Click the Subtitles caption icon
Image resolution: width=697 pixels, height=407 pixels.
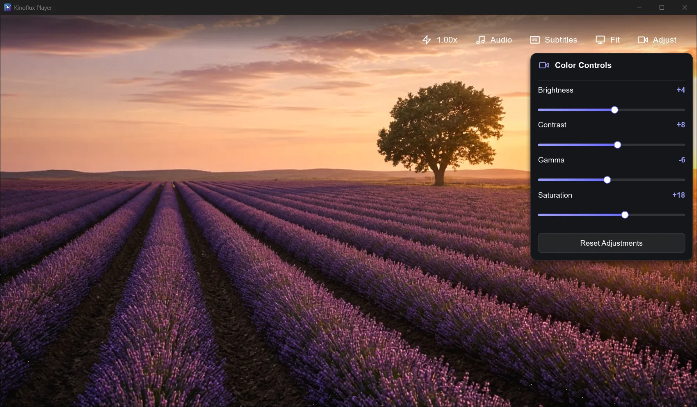coord(535,40)
